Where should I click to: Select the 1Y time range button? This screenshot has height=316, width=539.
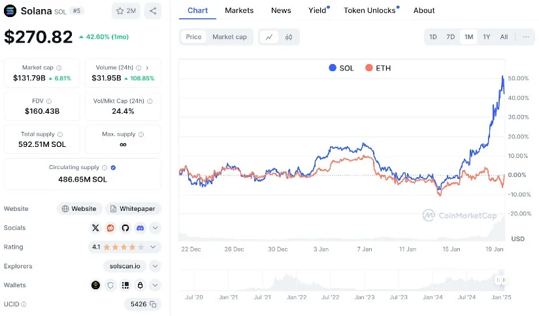point(486,37)
